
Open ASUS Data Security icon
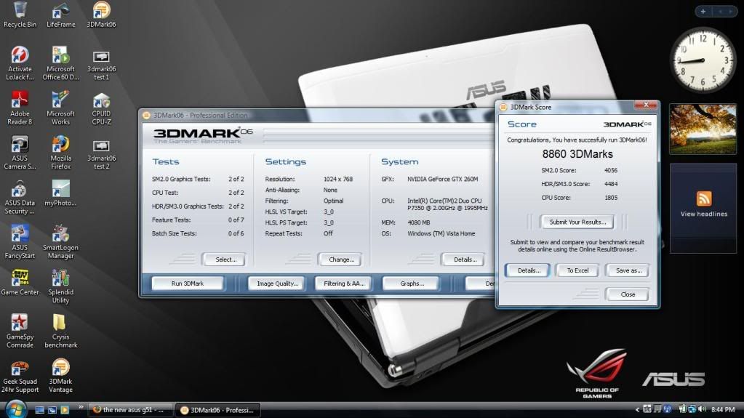coord(20,197)
